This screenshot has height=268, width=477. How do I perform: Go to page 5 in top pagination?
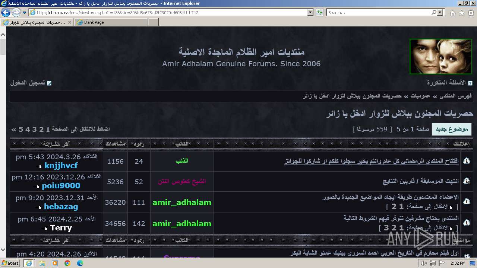pyautogui.click(x=21, y=129)
